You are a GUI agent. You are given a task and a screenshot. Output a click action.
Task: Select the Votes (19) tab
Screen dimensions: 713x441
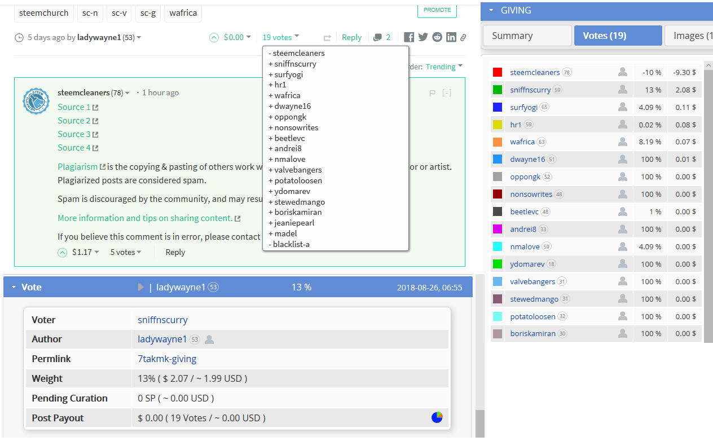618,36
